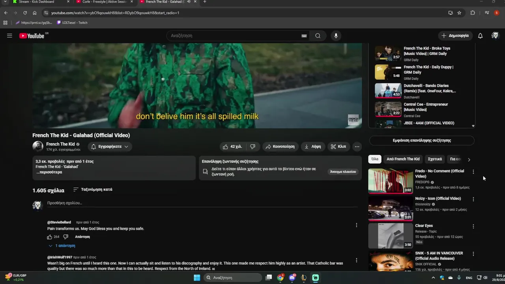Play Dutchavelli - Bando Diaries from playlist

pos(422,91)
